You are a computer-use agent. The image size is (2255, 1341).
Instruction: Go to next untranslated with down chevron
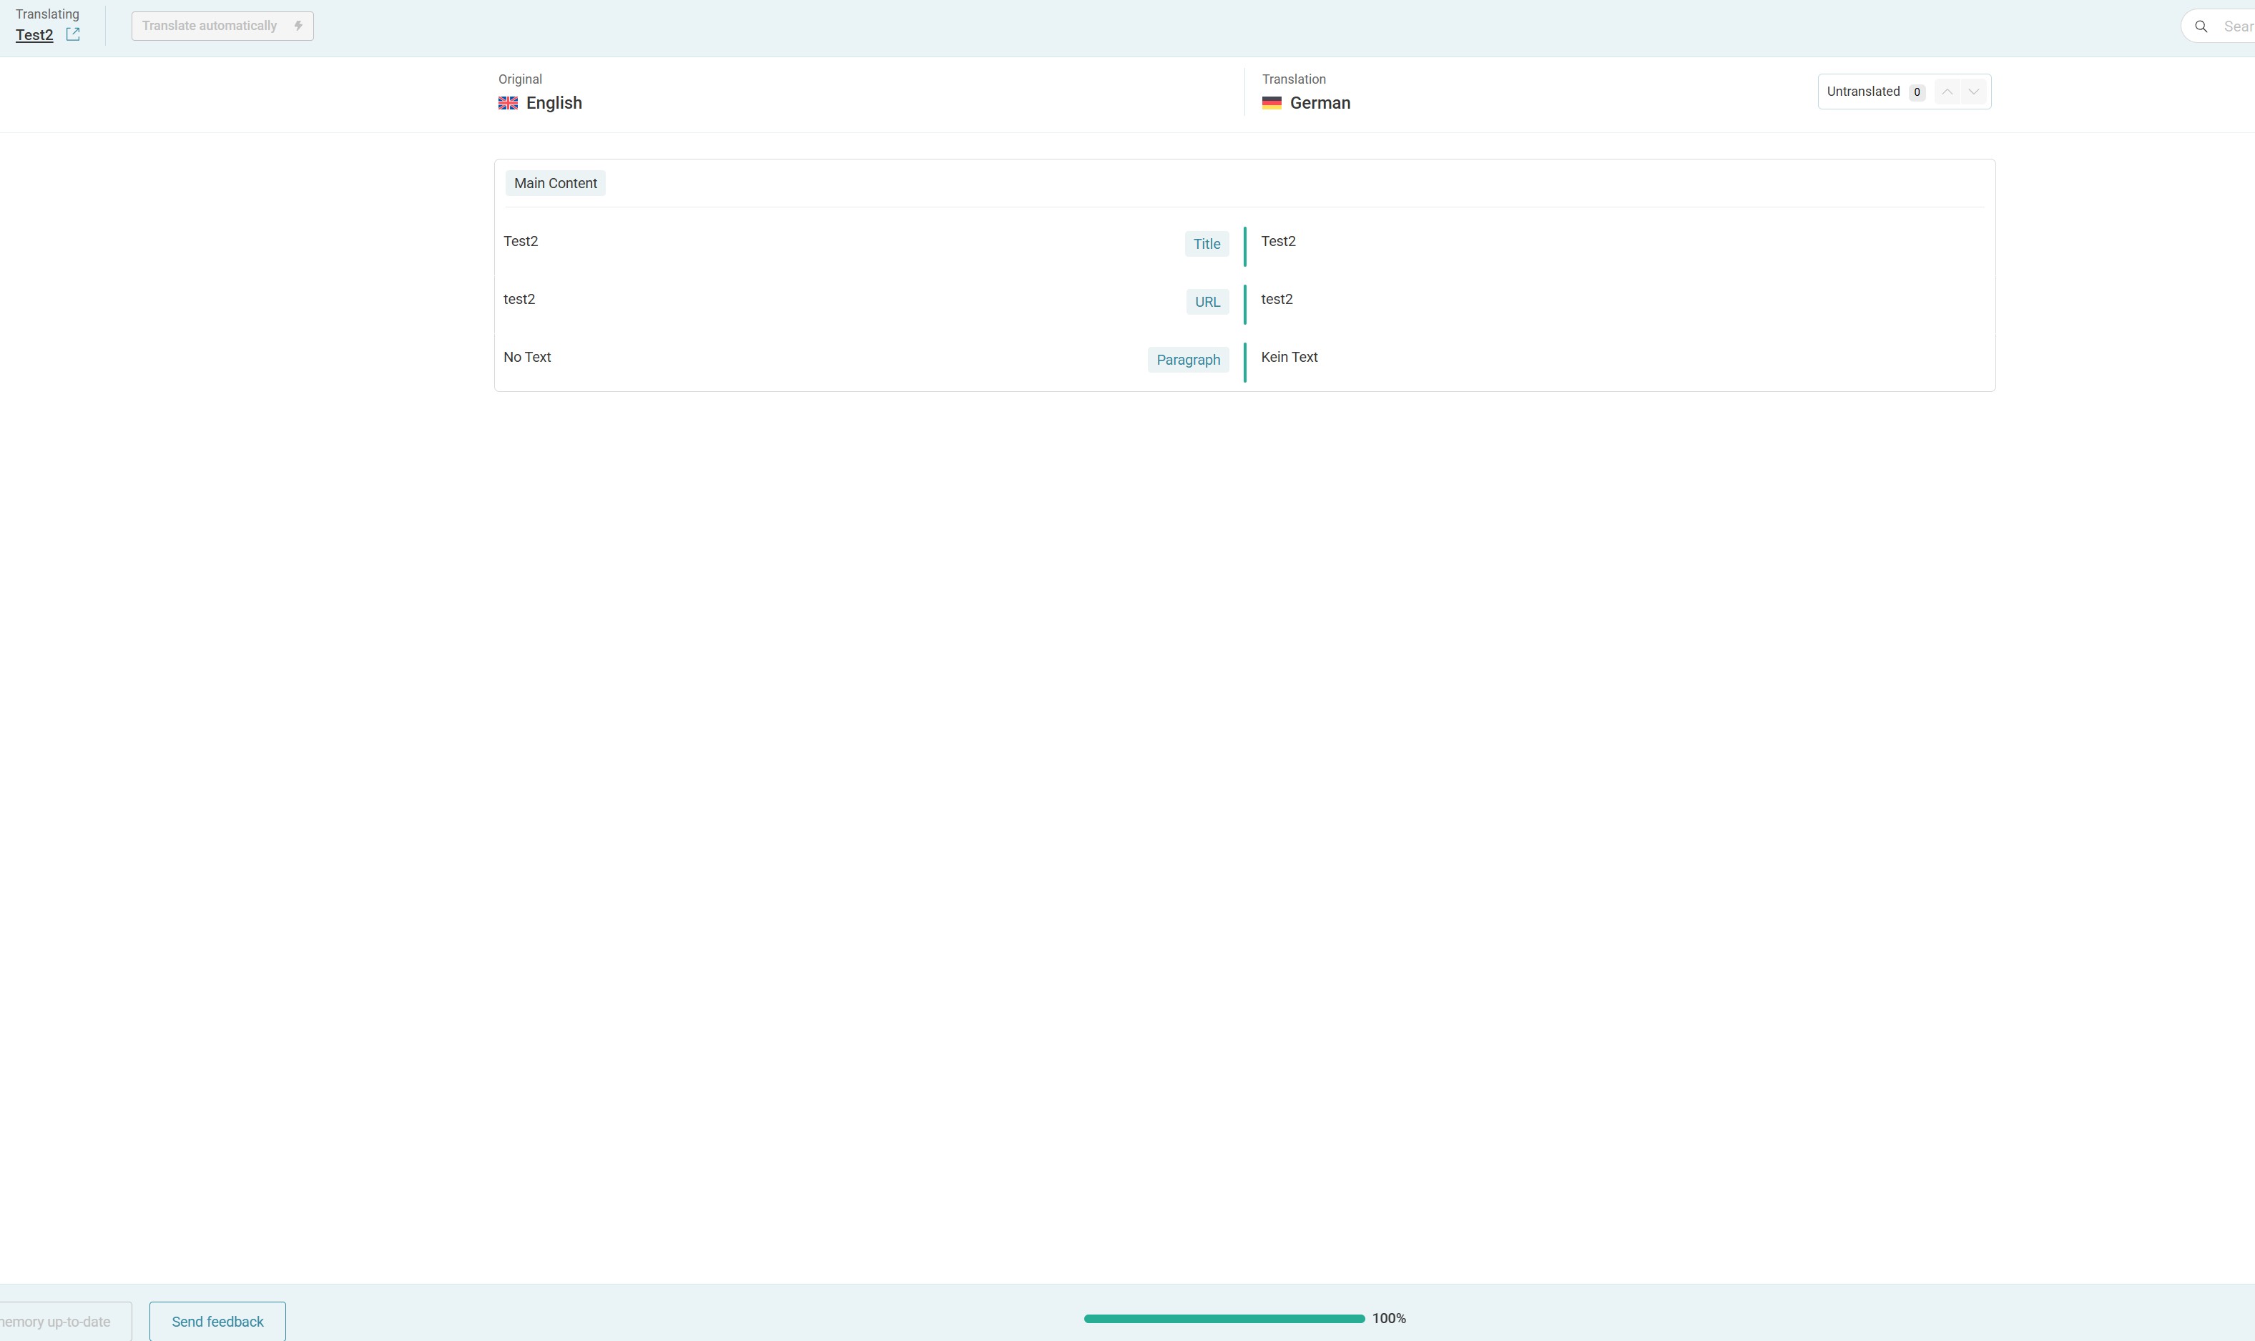coord(1974,92)
